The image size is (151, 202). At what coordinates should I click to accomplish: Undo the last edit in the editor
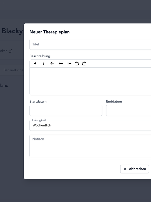click(77, 64)
